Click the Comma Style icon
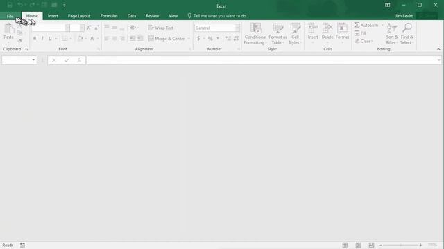444x249 pixels. tap(218, 39)
